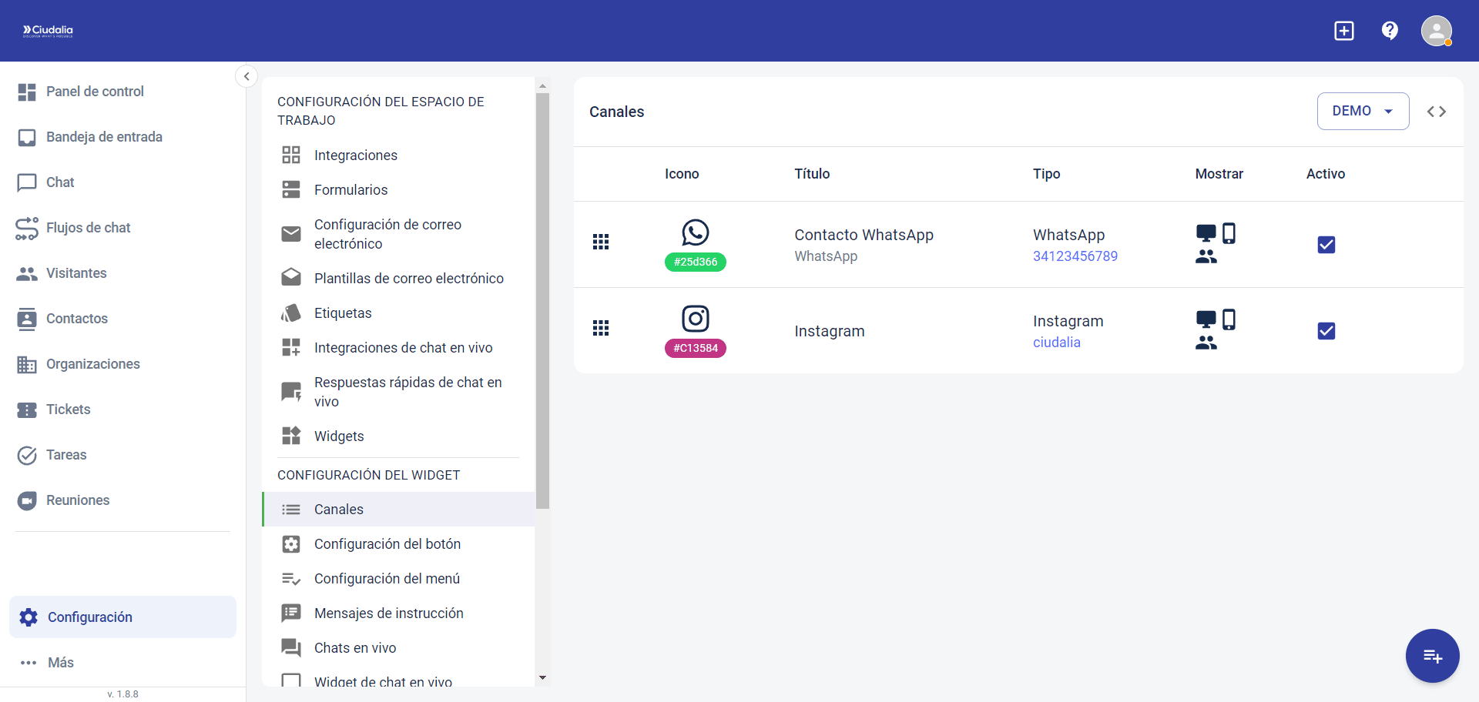Open the embed code brackets icon
The height and width of the screenshot is (702, 1479).
click(1436, 112)
